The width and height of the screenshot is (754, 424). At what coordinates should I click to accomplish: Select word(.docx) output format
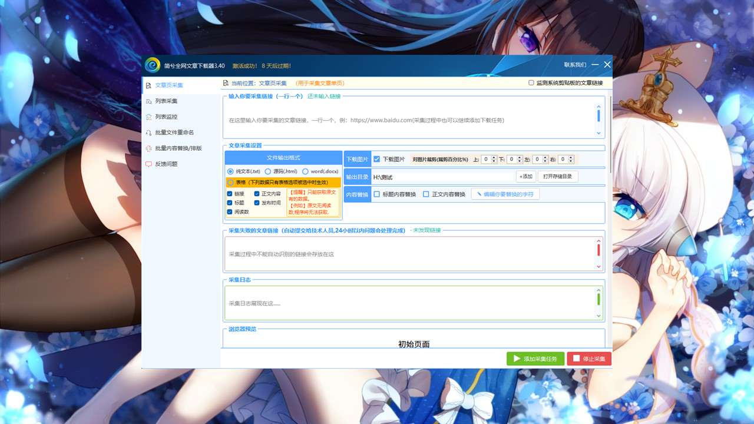pyautogui.click(x=305, y=171)
